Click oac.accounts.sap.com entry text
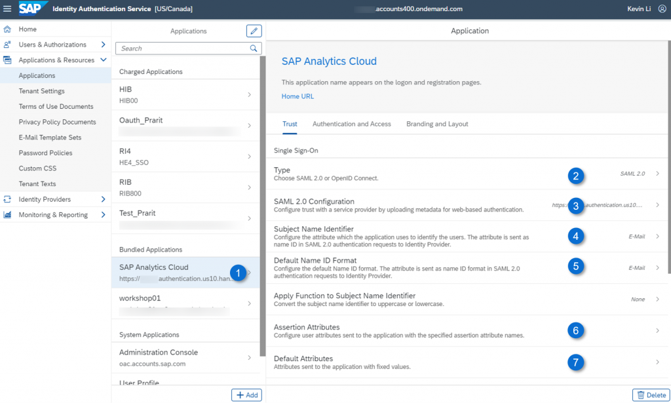 pos(152,364)
